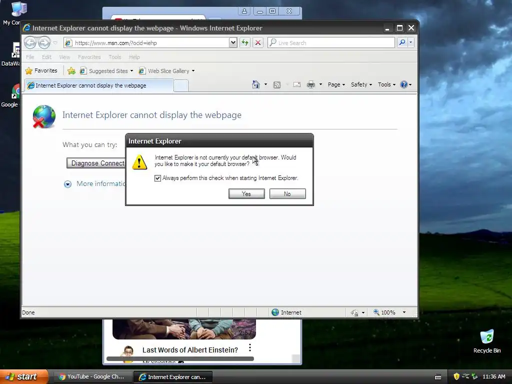
Task: Click the RSS Feeds icon
Action: coord(277,85)
